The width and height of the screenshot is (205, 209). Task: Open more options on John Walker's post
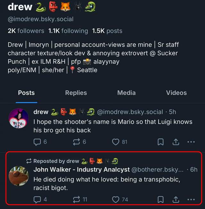click(x=191, y=199)
